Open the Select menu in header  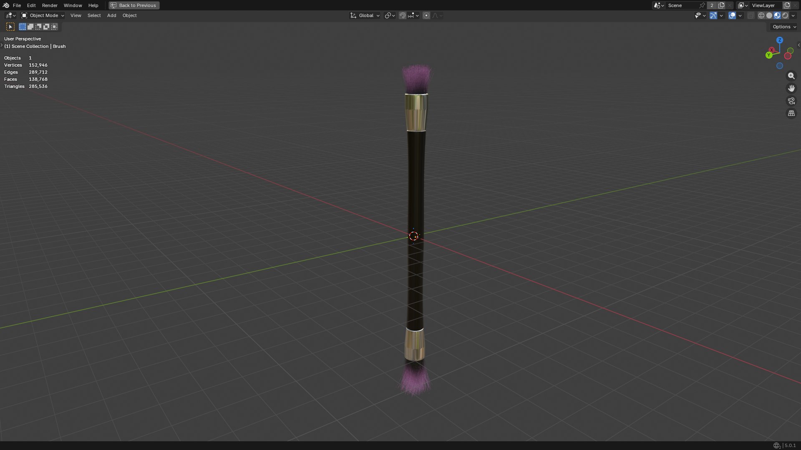click(x=94, y=15)
